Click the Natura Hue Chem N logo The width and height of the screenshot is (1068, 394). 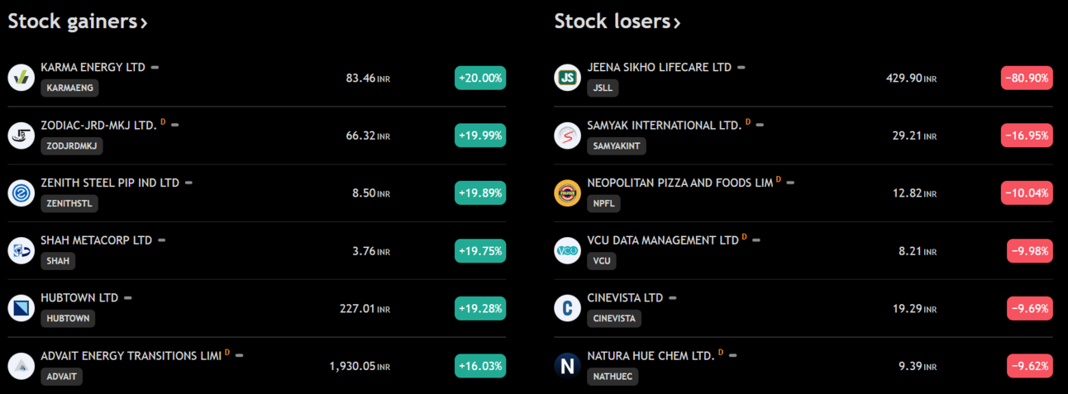567,365
